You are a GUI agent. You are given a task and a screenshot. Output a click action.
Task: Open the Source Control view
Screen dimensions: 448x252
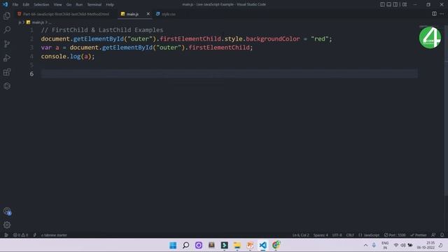[7, 43]
